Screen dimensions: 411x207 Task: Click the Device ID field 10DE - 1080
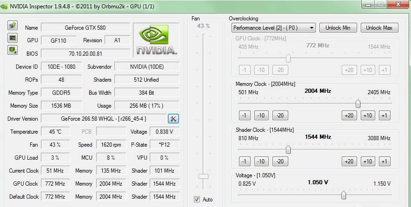point(61,66)
